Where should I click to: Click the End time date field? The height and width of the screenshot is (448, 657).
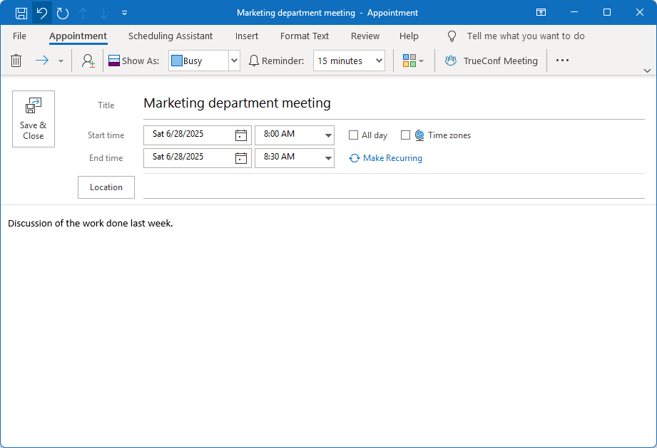point(190,157)
